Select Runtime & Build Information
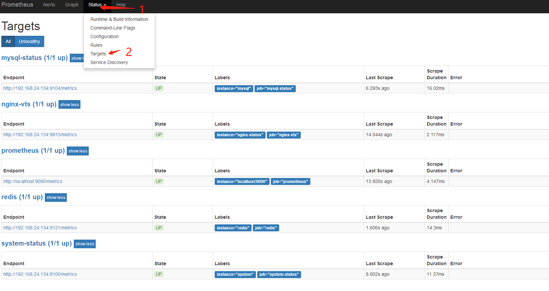This screenshot has width=549, height=291. (x=119, y=19)
